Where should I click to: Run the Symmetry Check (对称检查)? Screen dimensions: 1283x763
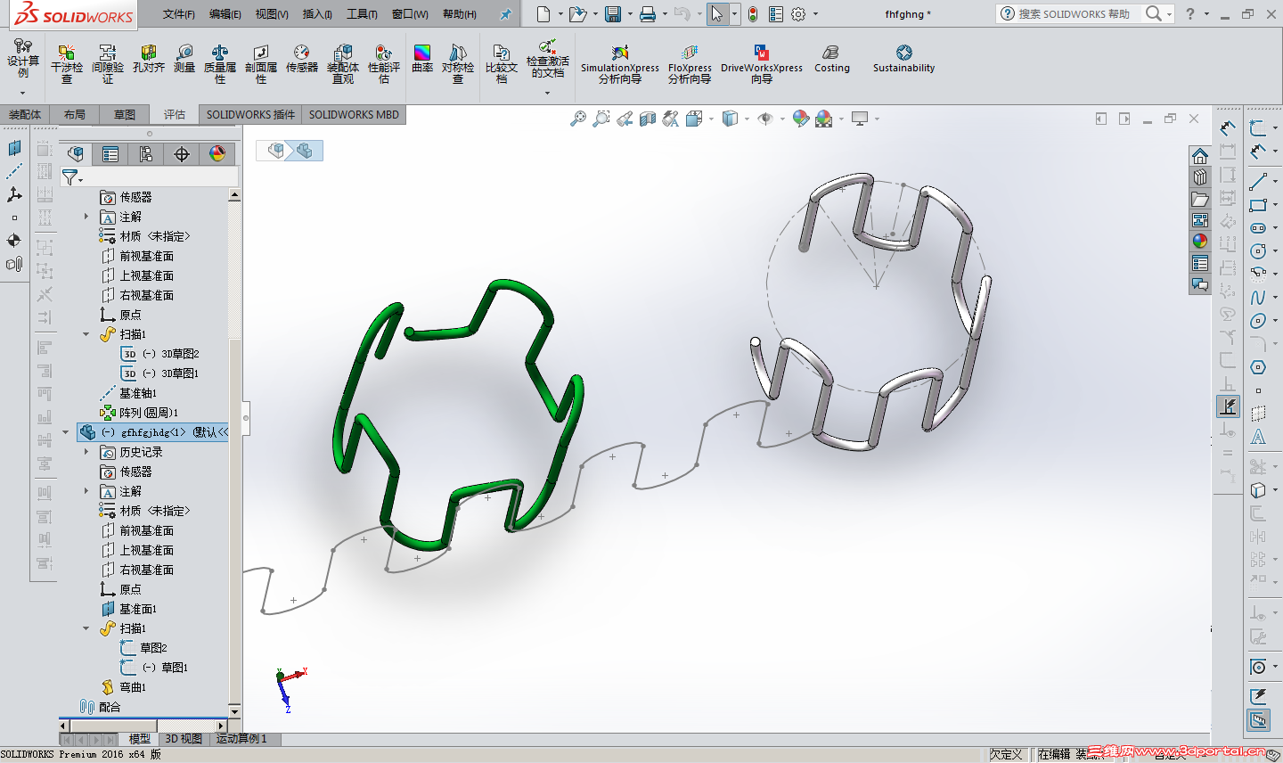click(458, 63)
